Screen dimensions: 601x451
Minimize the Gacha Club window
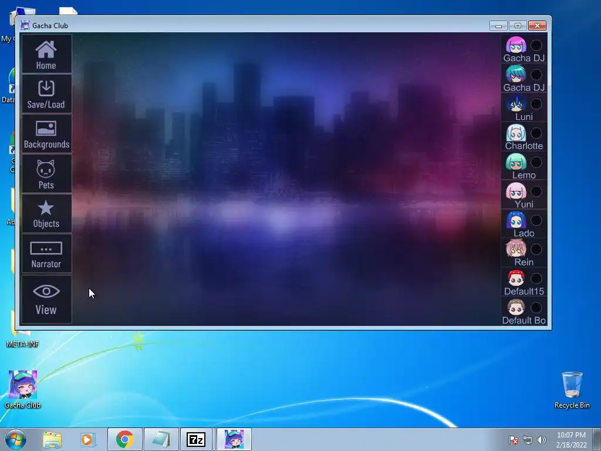coord(498,26)
